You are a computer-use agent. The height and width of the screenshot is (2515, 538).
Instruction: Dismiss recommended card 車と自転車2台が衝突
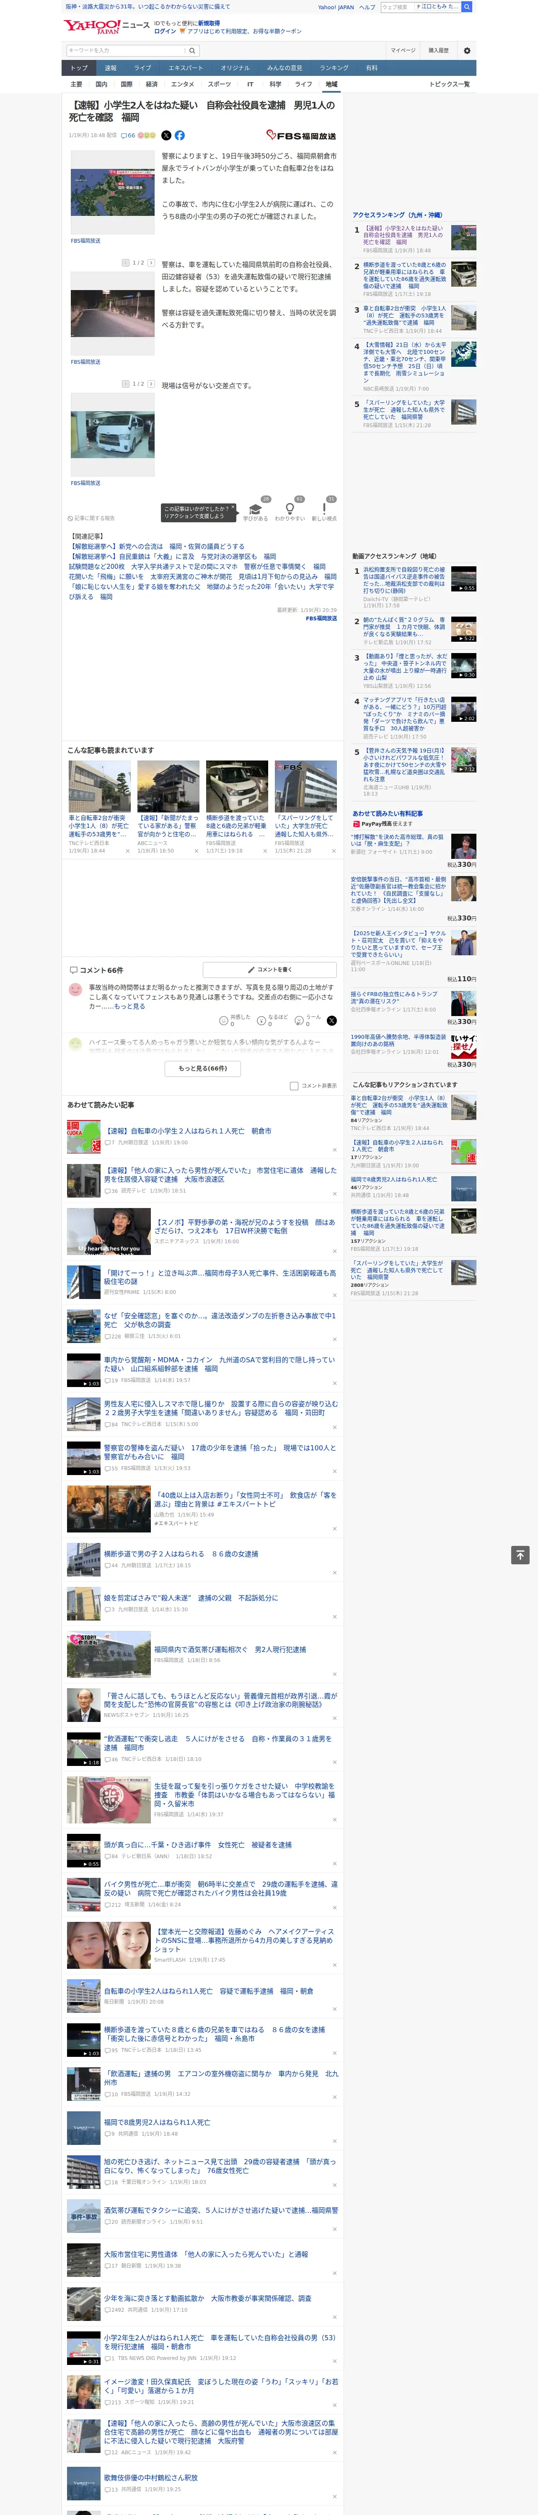127,850
